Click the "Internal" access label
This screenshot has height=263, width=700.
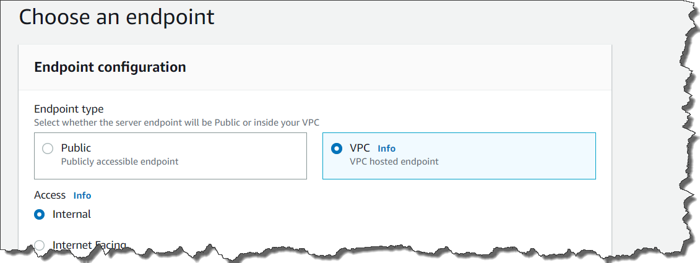[x=72, y=214]
